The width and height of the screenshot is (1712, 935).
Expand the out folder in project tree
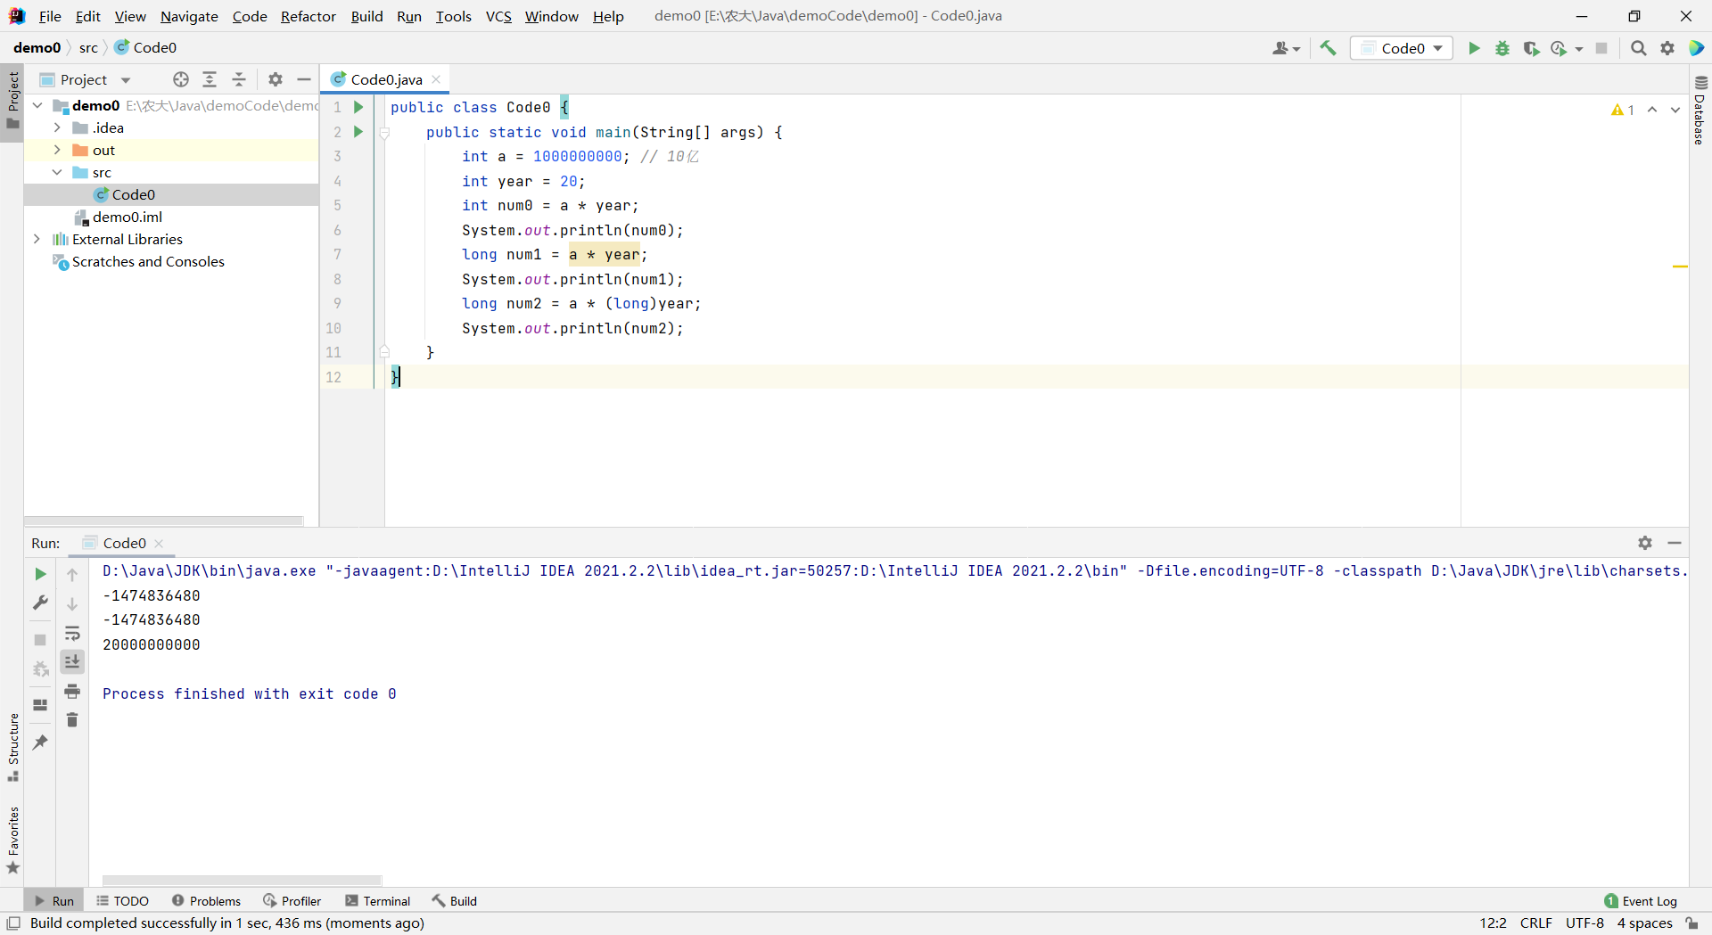pyautogui.click(x=57, y=150)
